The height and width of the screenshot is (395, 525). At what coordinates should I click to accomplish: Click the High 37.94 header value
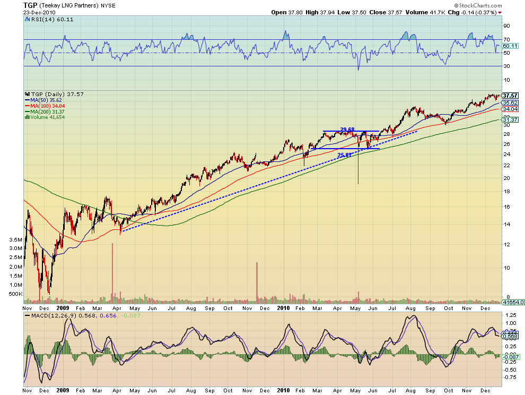[x=320, y=12]
